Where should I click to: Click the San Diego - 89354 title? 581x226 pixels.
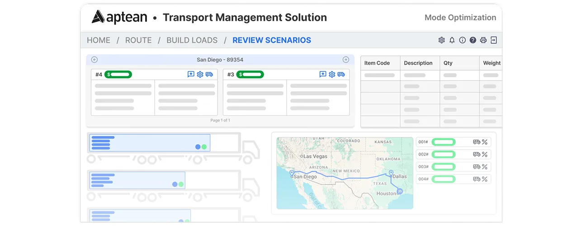pyautogui.click(x=220, y=60)
